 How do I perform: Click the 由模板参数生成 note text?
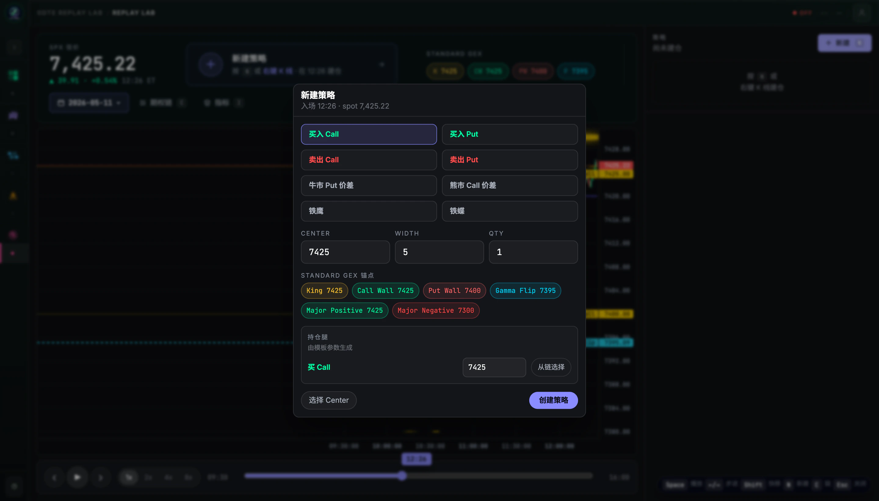tap(330, 348)
